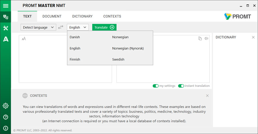Toggle the my settings switch
Image resolution: width=258 pixels, height=134 pixels.
155,86
